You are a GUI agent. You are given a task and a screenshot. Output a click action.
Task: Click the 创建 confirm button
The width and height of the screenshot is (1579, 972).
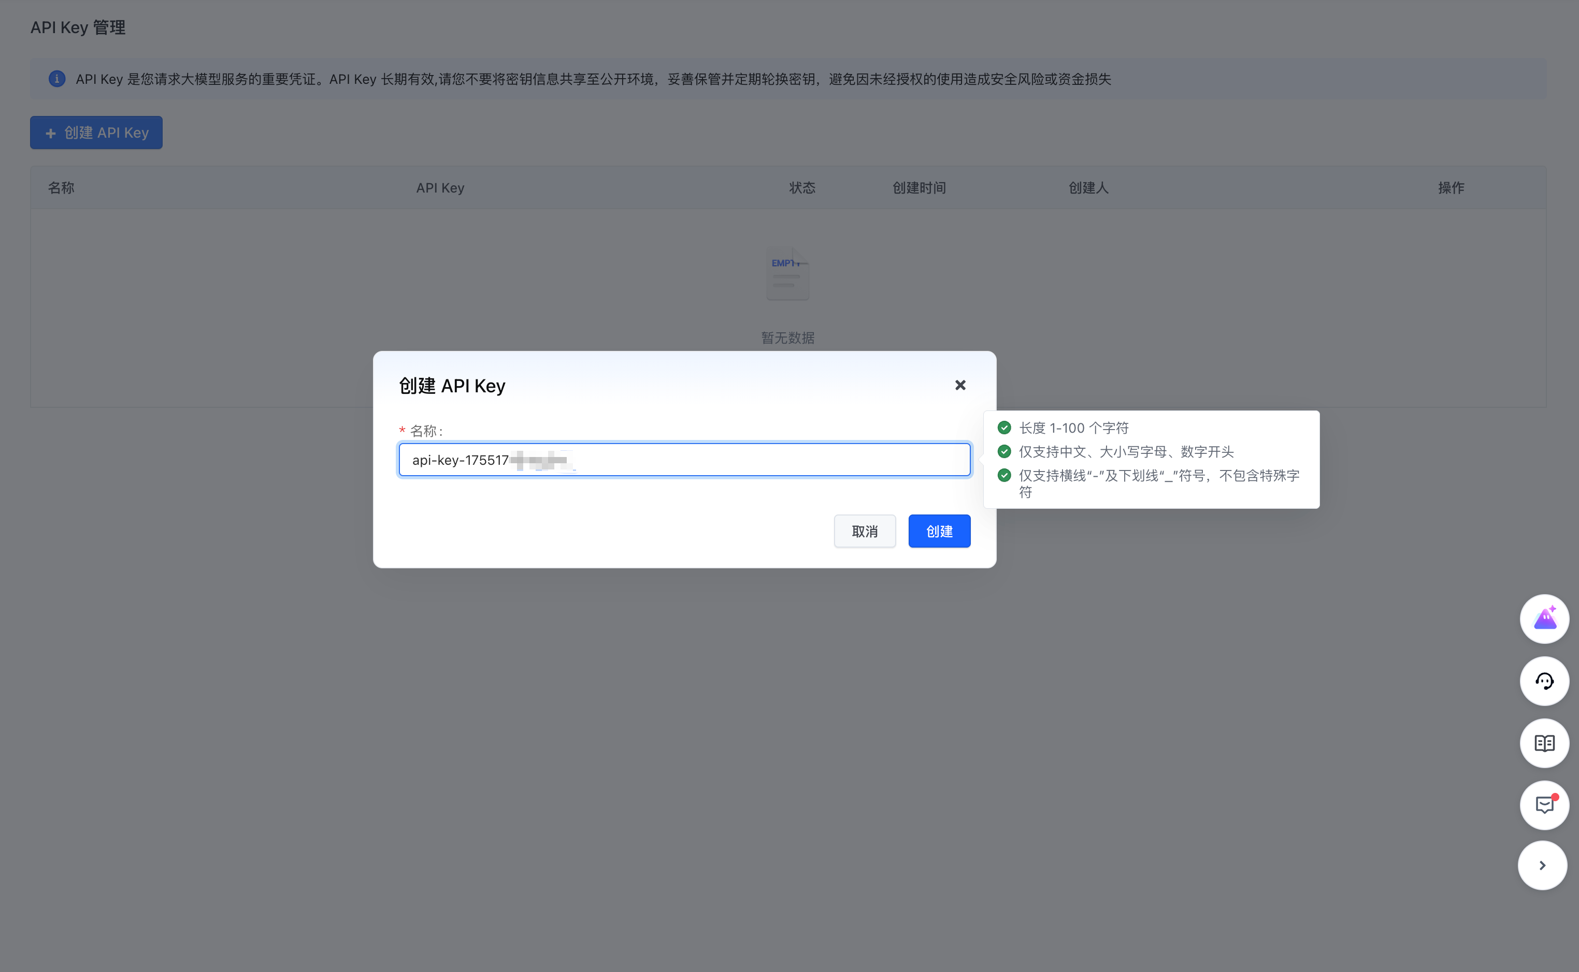(939, 531)
